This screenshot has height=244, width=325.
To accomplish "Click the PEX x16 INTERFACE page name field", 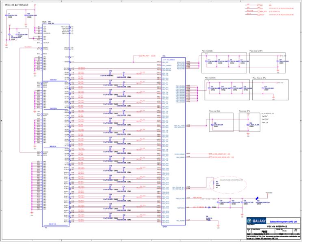I will coord(277,227).
